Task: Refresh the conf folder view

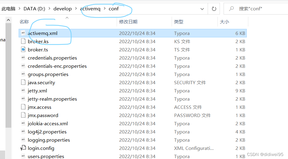Action: [214, 9]
